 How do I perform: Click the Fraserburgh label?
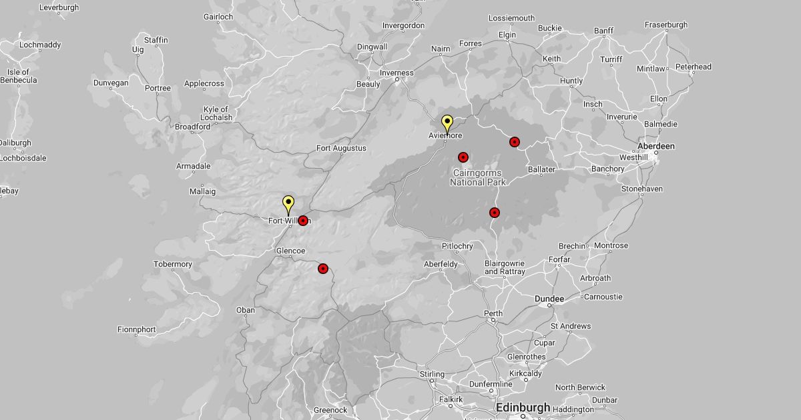[x=665, y=25]
